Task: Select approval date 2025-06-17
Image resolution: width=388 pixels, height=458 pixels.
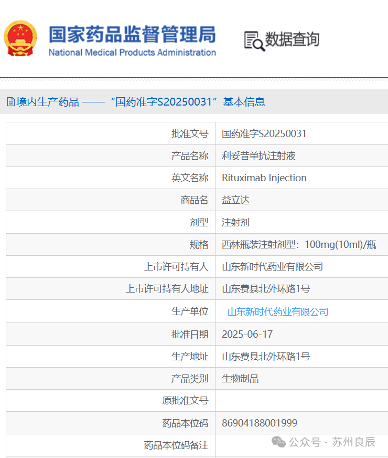Action: coord(247,334)
